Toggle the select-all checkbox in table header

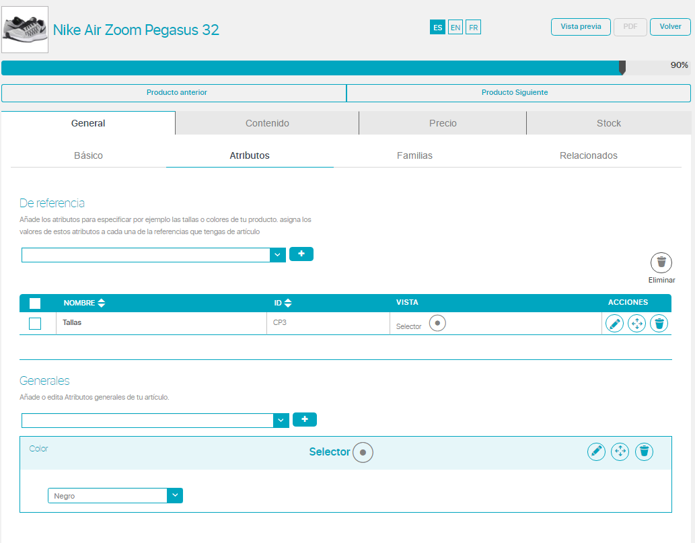point(35,303)
